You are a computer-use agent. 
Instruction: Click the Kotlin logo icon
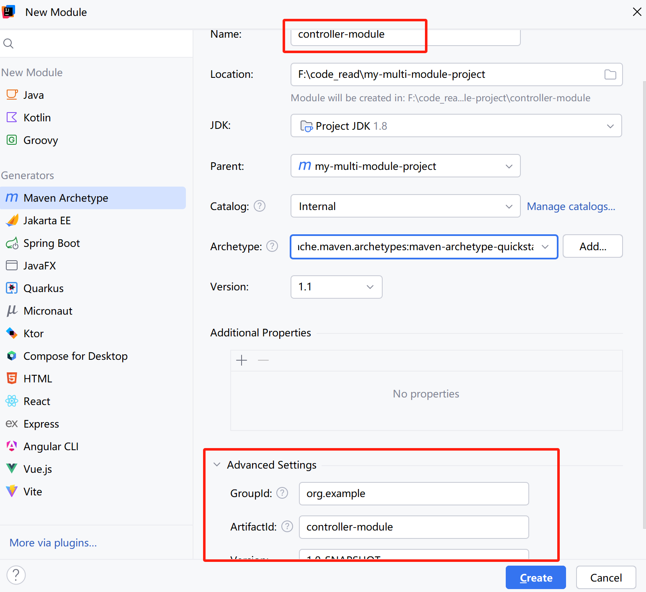pos(12,117)
